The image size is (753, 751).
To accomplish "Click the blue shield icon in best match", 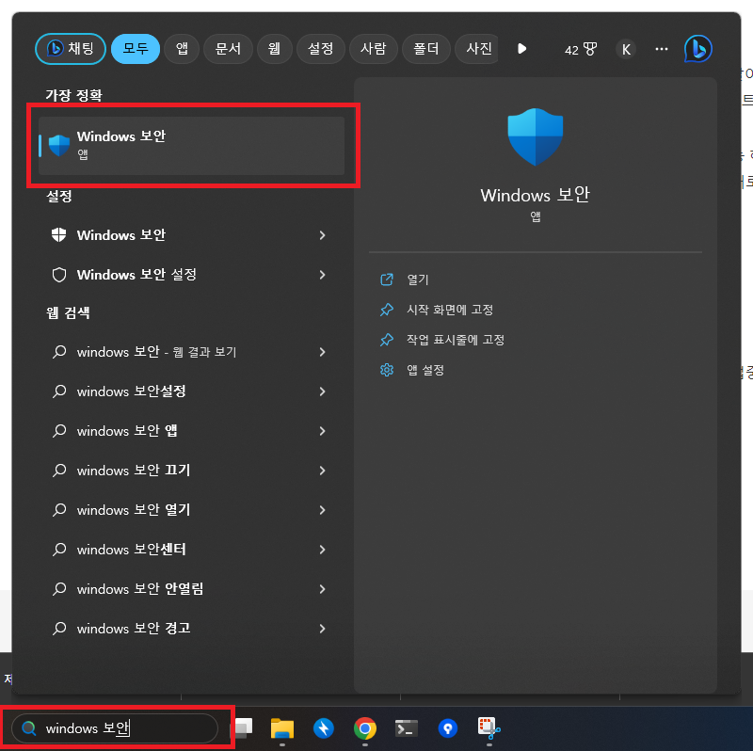I will (59, 146).
